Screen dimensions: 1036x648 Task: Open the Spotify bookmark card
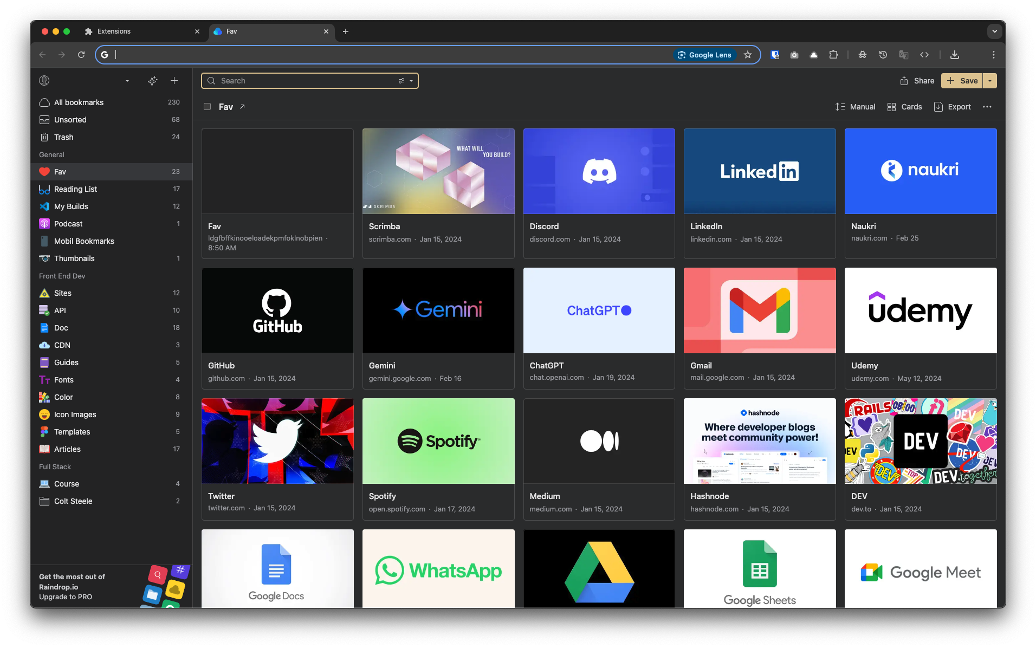pyautogui.click(x=438, y=459)
